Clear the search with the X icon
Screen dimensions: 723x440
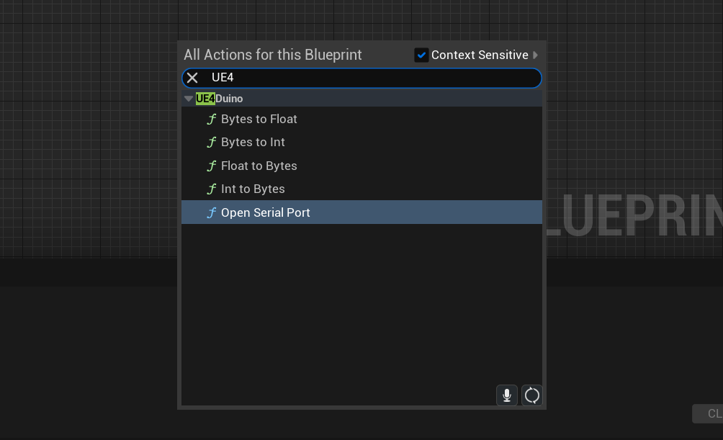click(x=192, y=78)
